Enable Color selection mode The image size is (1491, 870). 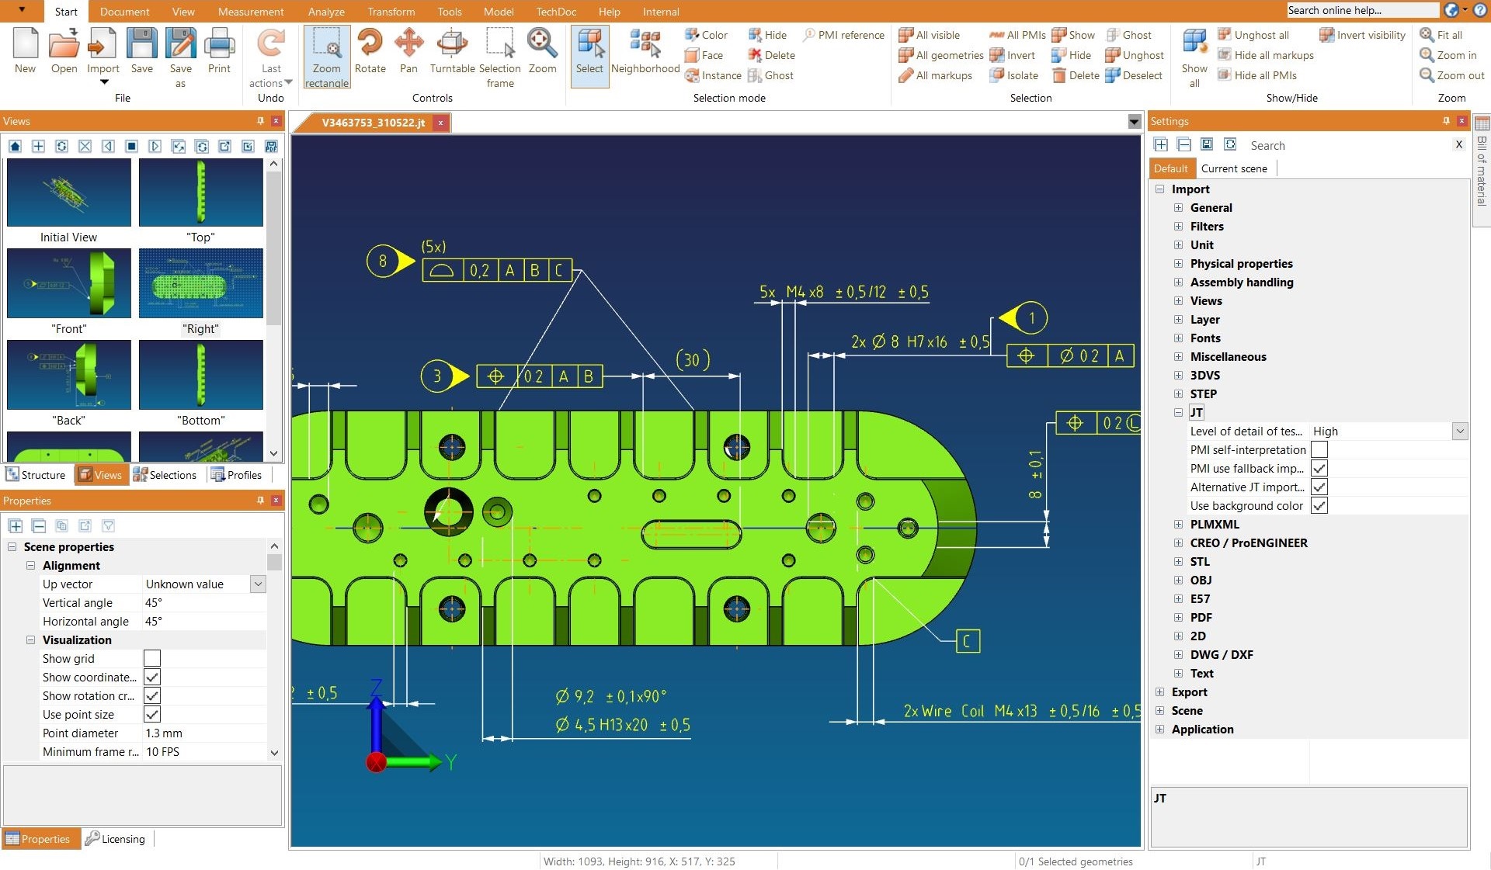pyautogui.click(x=705, y=35)
